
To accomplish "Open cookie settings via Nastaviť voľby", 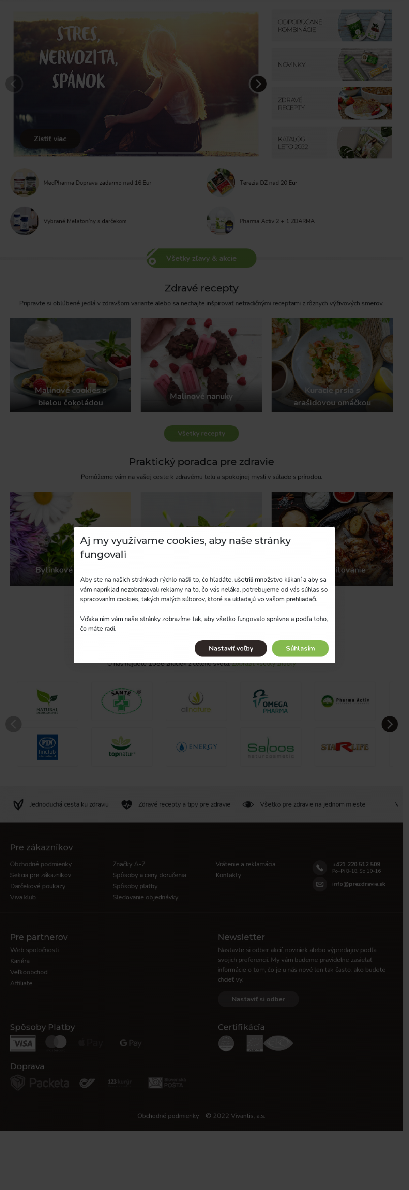I will coord(231,648).
